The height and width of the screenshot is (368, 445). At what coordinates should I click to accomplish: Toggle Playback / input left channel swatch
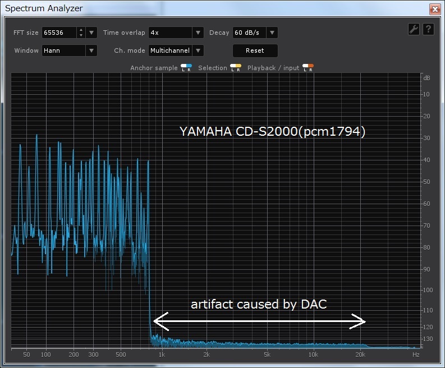pyautogui.click(x=305, y=68)
